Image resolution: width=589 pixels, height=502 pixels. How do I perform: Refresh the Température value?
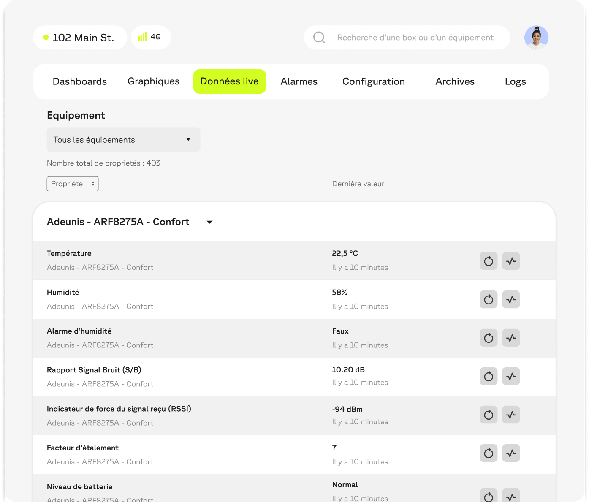tap(489, 261)
